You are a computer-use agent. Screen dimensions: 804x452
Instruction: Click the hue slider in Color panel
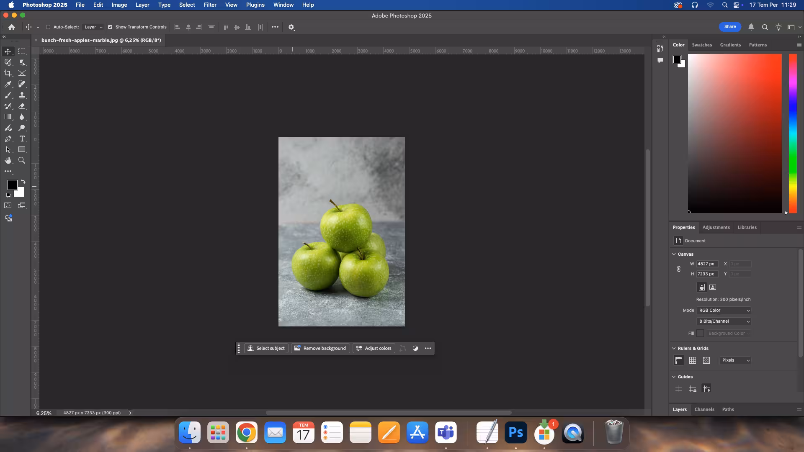793,134
